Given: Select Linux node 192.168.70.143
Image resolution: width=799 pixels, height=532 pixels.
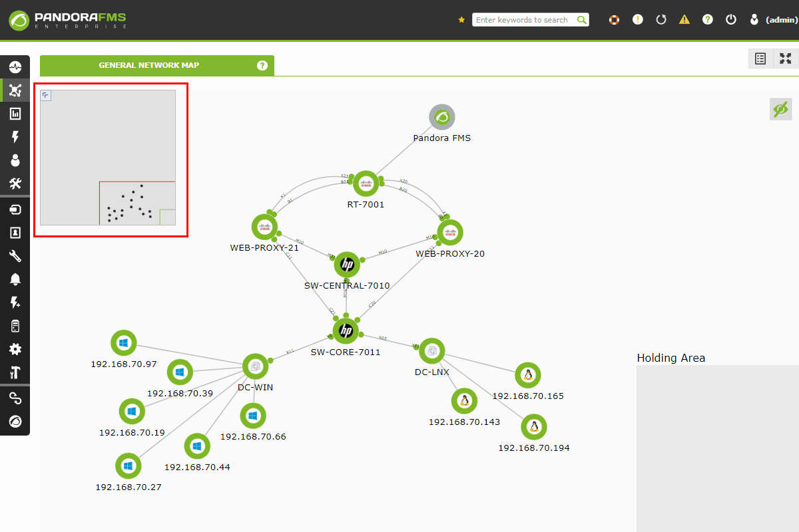Looking at the screenshot, I should tap(464, 401).
